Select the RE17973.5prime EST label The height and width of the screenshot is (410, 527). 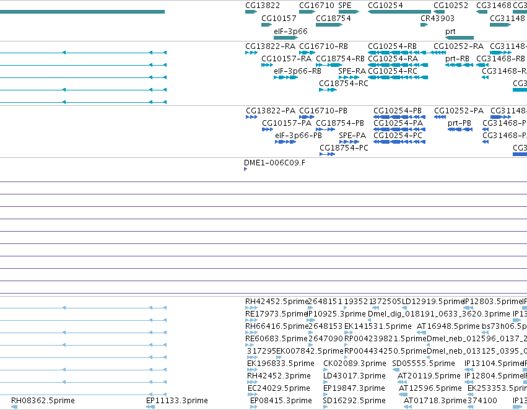(x=277, y=314)
